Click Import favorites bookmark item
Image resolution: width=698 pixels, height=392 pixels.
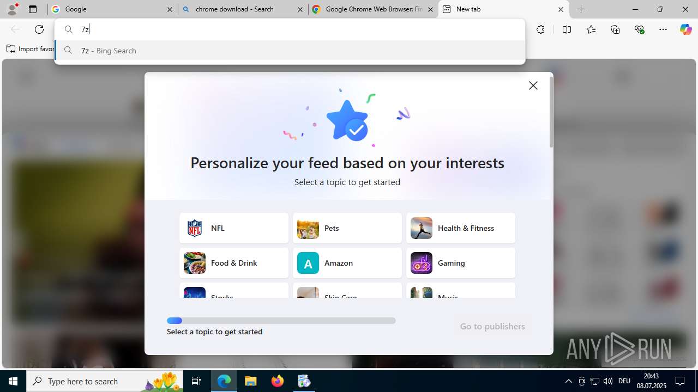31,49
